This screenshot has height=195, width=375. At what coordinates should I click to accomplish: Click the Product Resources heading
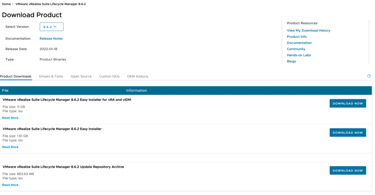pyautogui.click(x=302, y=23)
